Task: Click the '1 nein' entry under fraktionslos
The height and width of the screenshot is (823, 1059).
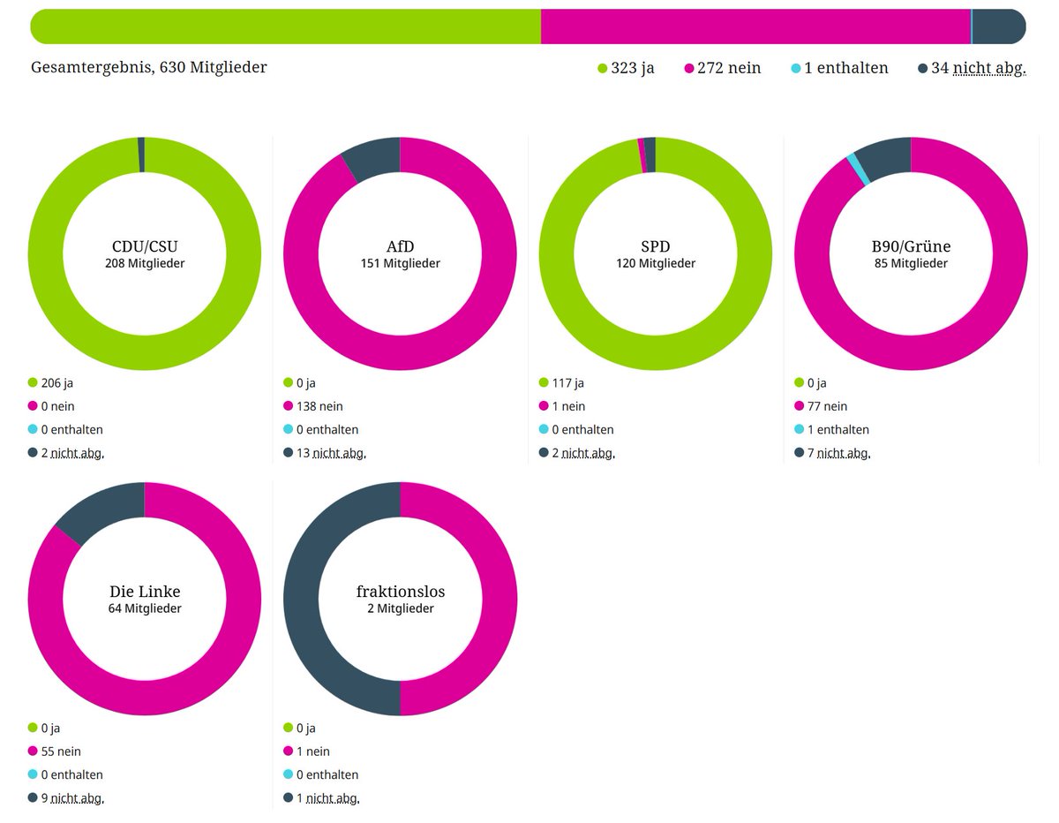Action: pyautogui.click(x=312, y=751)
